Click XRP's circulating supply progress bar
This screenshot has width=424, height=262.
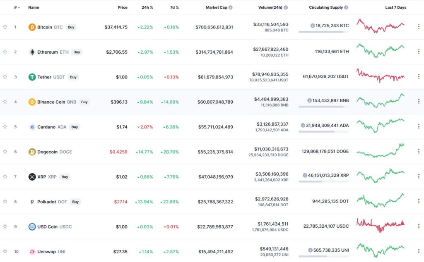[x=324, y=181]
